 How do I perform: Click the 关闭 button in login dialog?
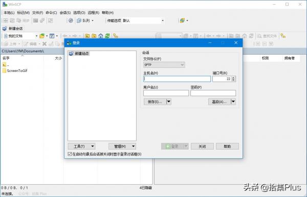(202, 146)
